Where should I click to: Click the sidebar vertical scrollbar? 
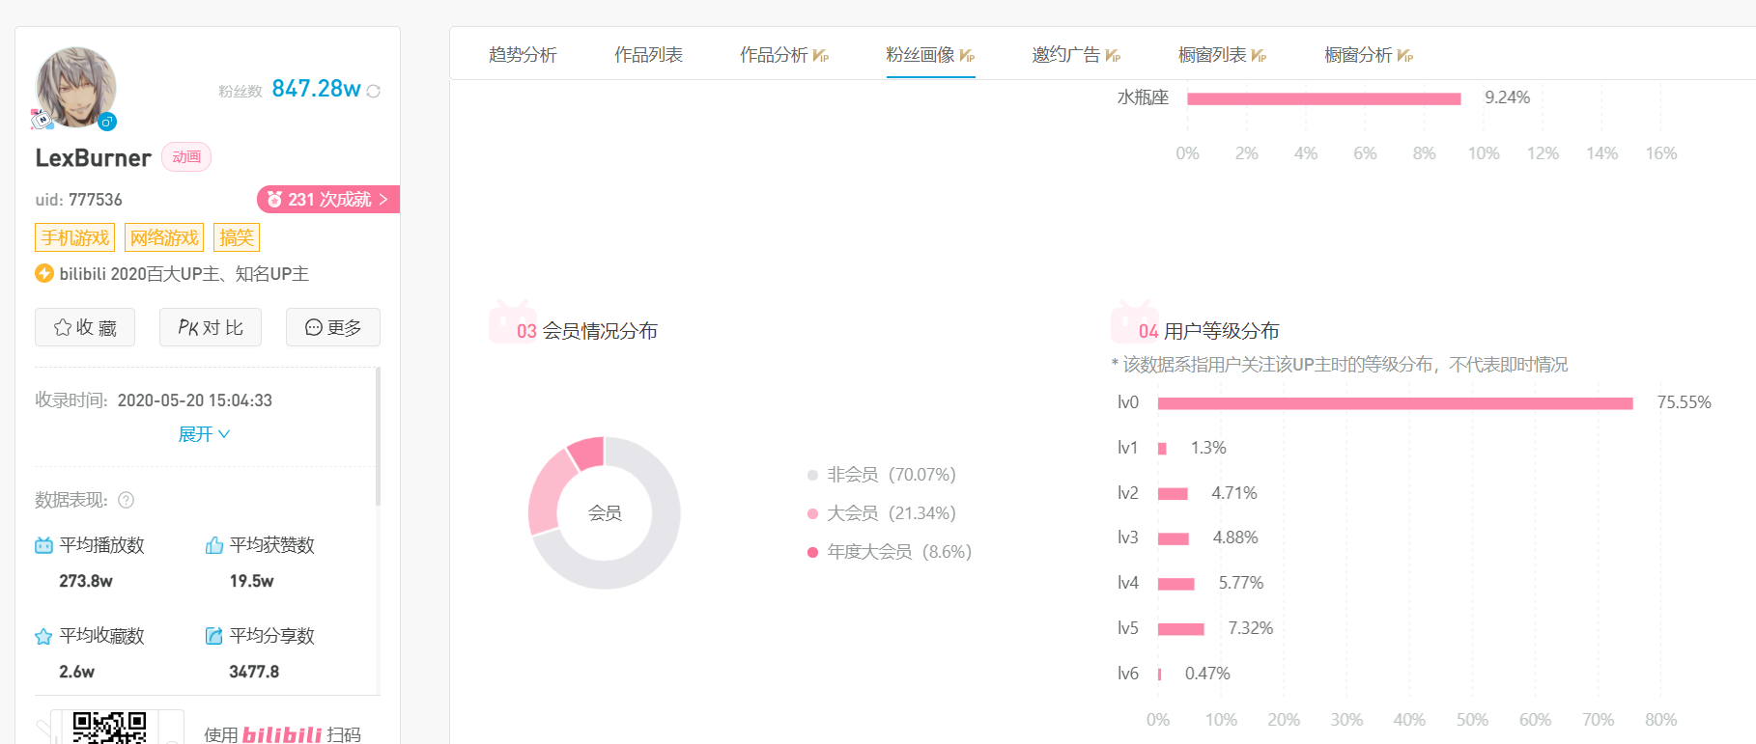(378, 436)
